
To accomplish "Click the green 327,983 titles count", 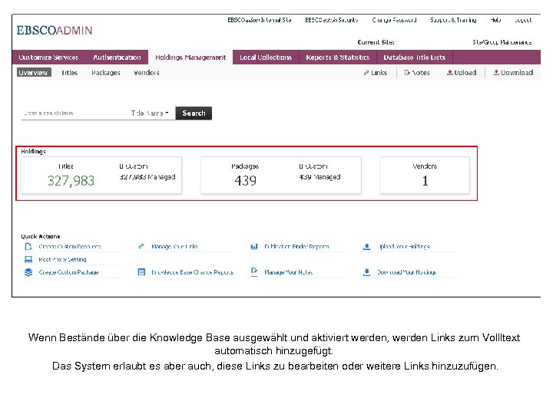I will (71, 181).
